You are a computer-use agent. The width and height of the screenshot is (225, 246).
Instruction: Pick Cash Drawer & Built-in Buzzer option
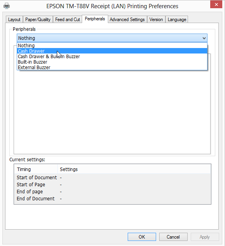coord(112,56)
